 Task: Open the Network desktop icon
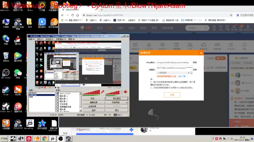click(6, 40)
